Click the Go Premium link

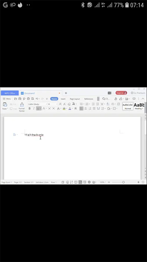pyautogui.click(x=138, y=93)
